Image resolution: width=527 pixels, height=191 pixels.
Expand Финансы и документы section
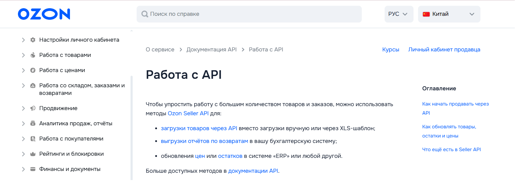pyautogui.click(x=23, y=169)
